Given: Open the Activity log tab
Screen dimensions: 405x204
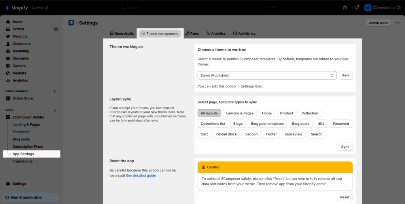Looking at the screenshot, I should 244,34.
